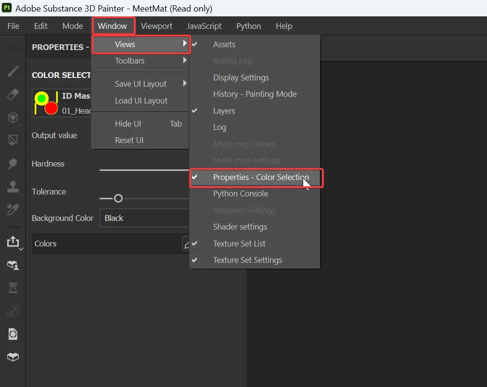Open the Mode menu
Screen dimensions: 487x387
72,26
